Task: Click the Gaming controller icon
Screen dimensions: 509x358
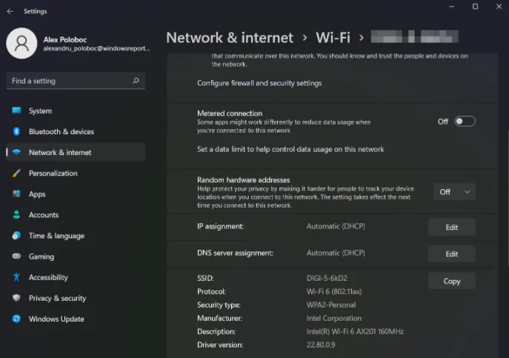Action: [x=16, y=256]
